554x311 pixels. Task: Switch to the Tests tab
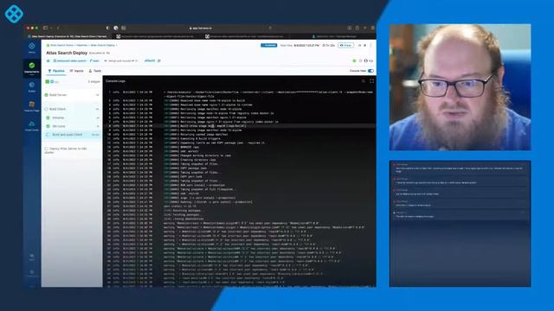coord(95,71)
